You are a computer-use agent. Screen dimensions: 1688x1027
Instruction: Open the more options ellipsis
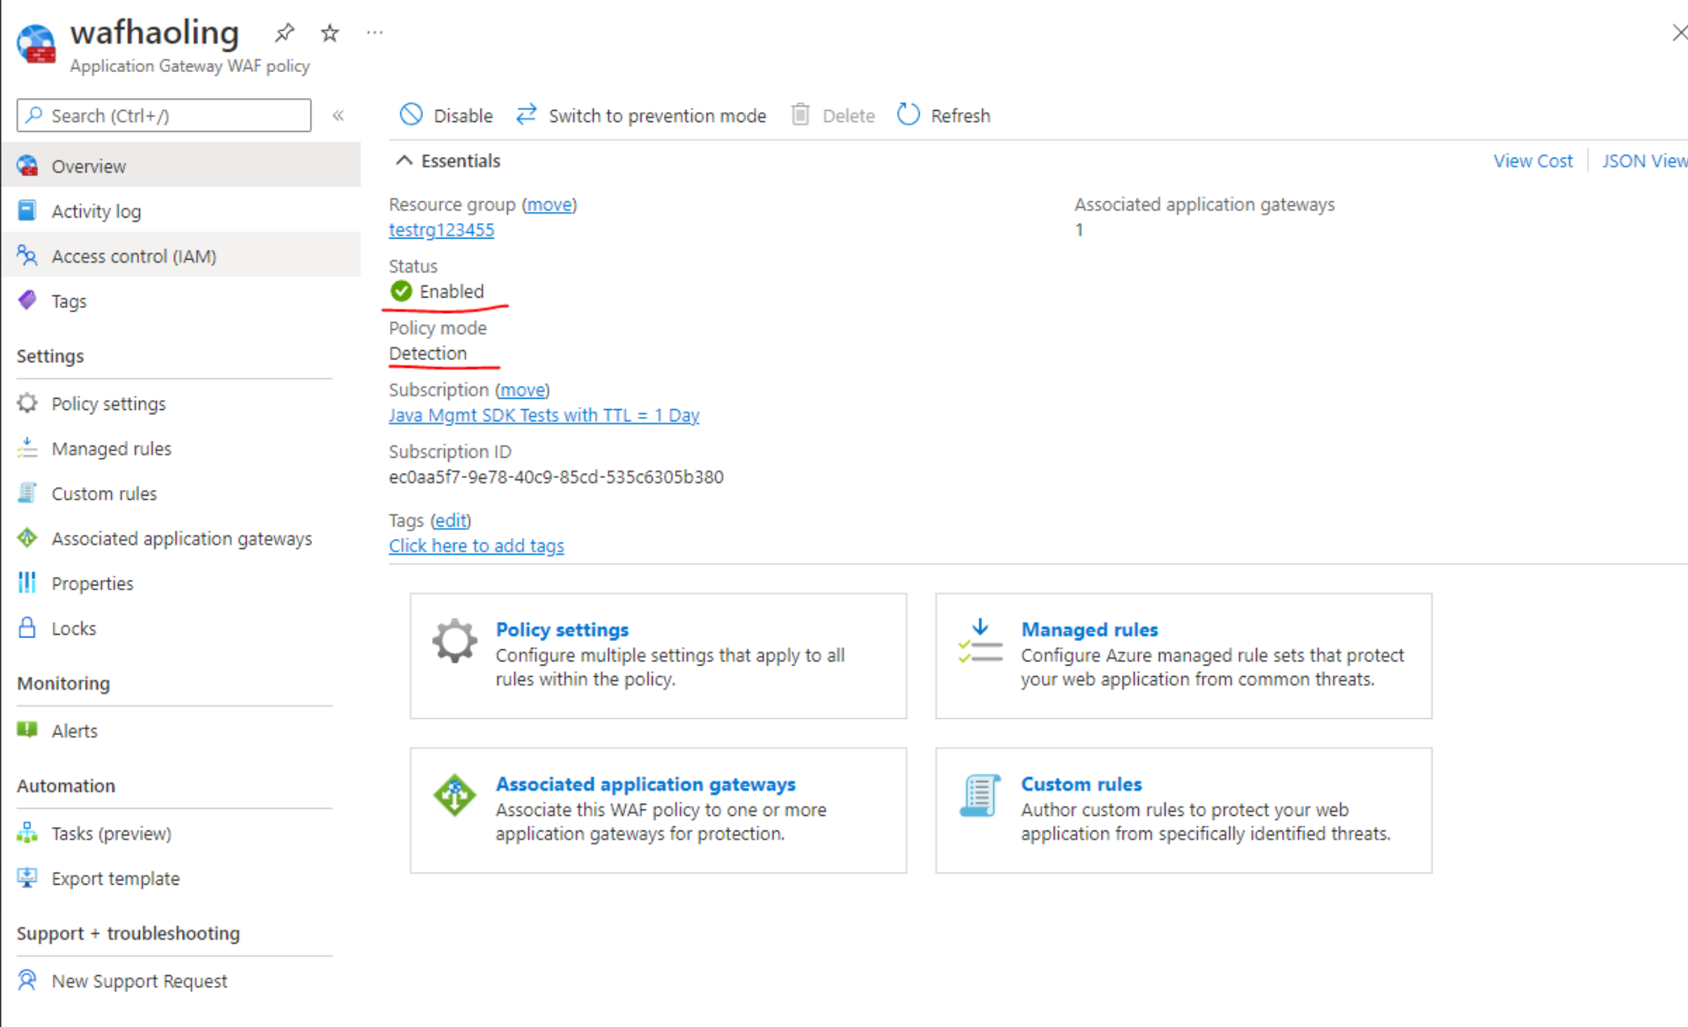(x=374, y=33)
